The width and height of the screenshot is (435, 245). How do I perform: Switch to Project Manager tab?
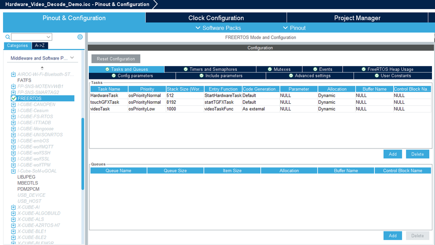click(357, 18)
